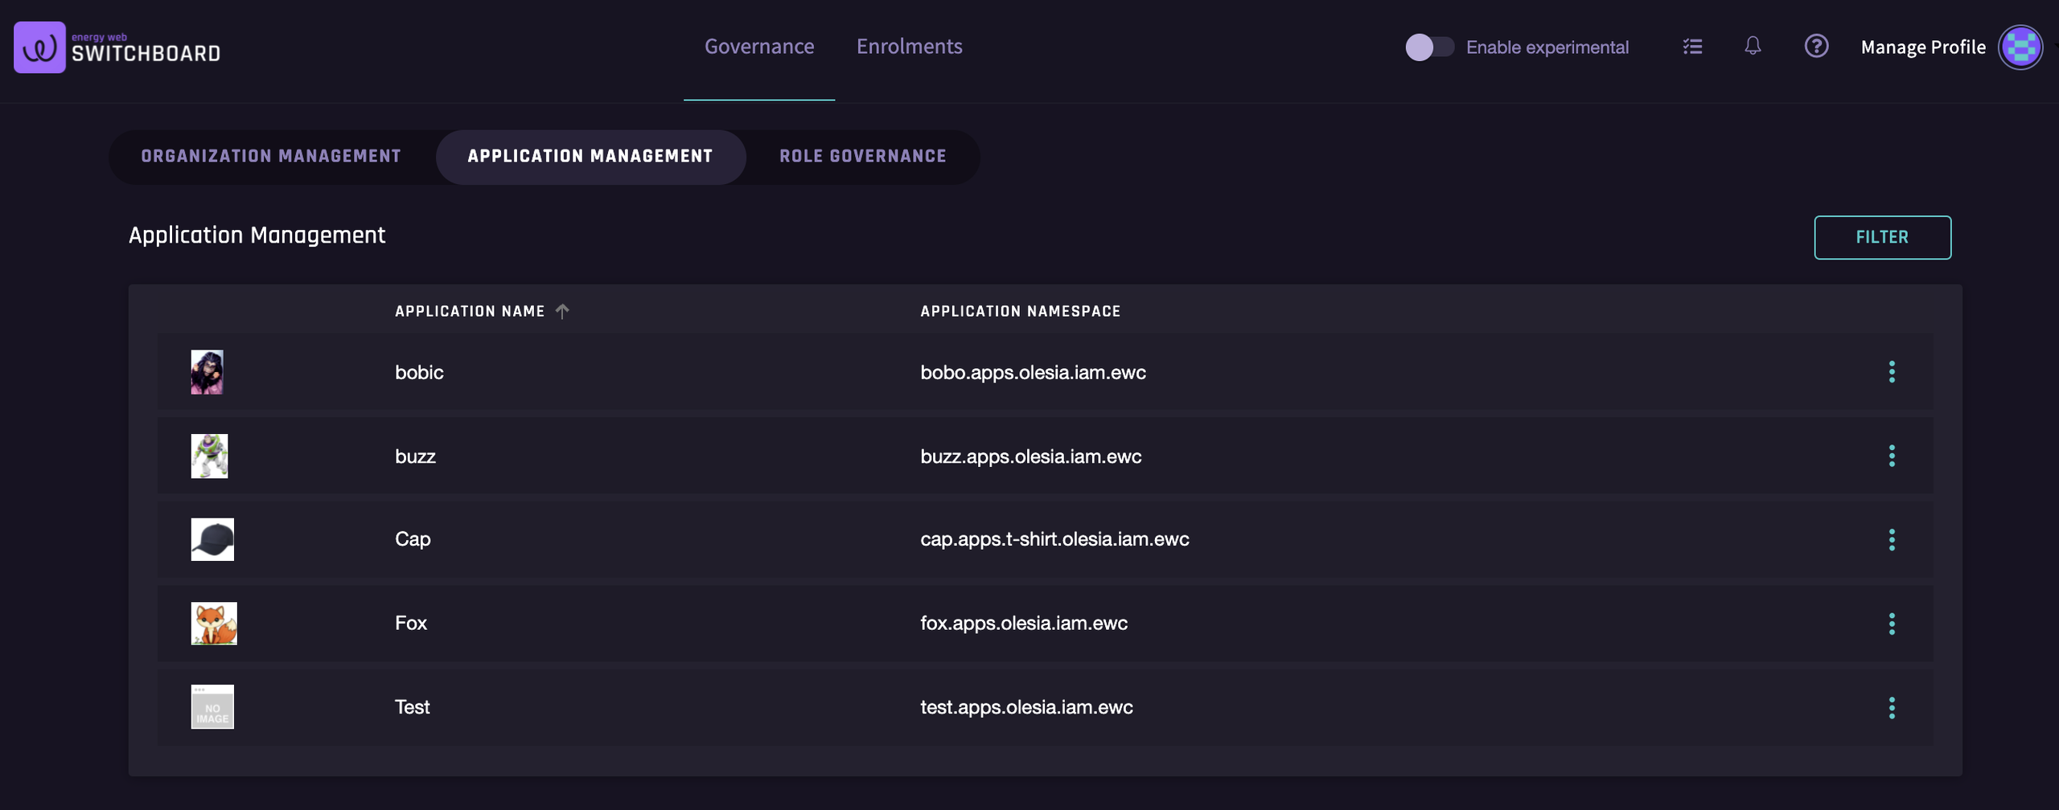Click the profile avatar icon
The image size is (2059, 810).
(x=2020, y=47)
